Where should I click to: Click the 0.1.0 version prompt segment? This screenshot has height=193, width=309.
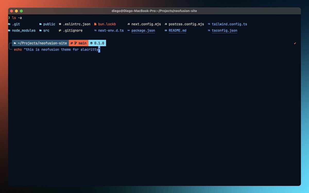[x=97, y=43]
